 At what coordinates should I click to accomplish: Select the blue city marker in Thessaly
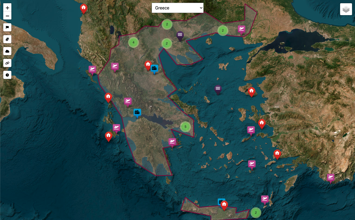pos(155,69)
